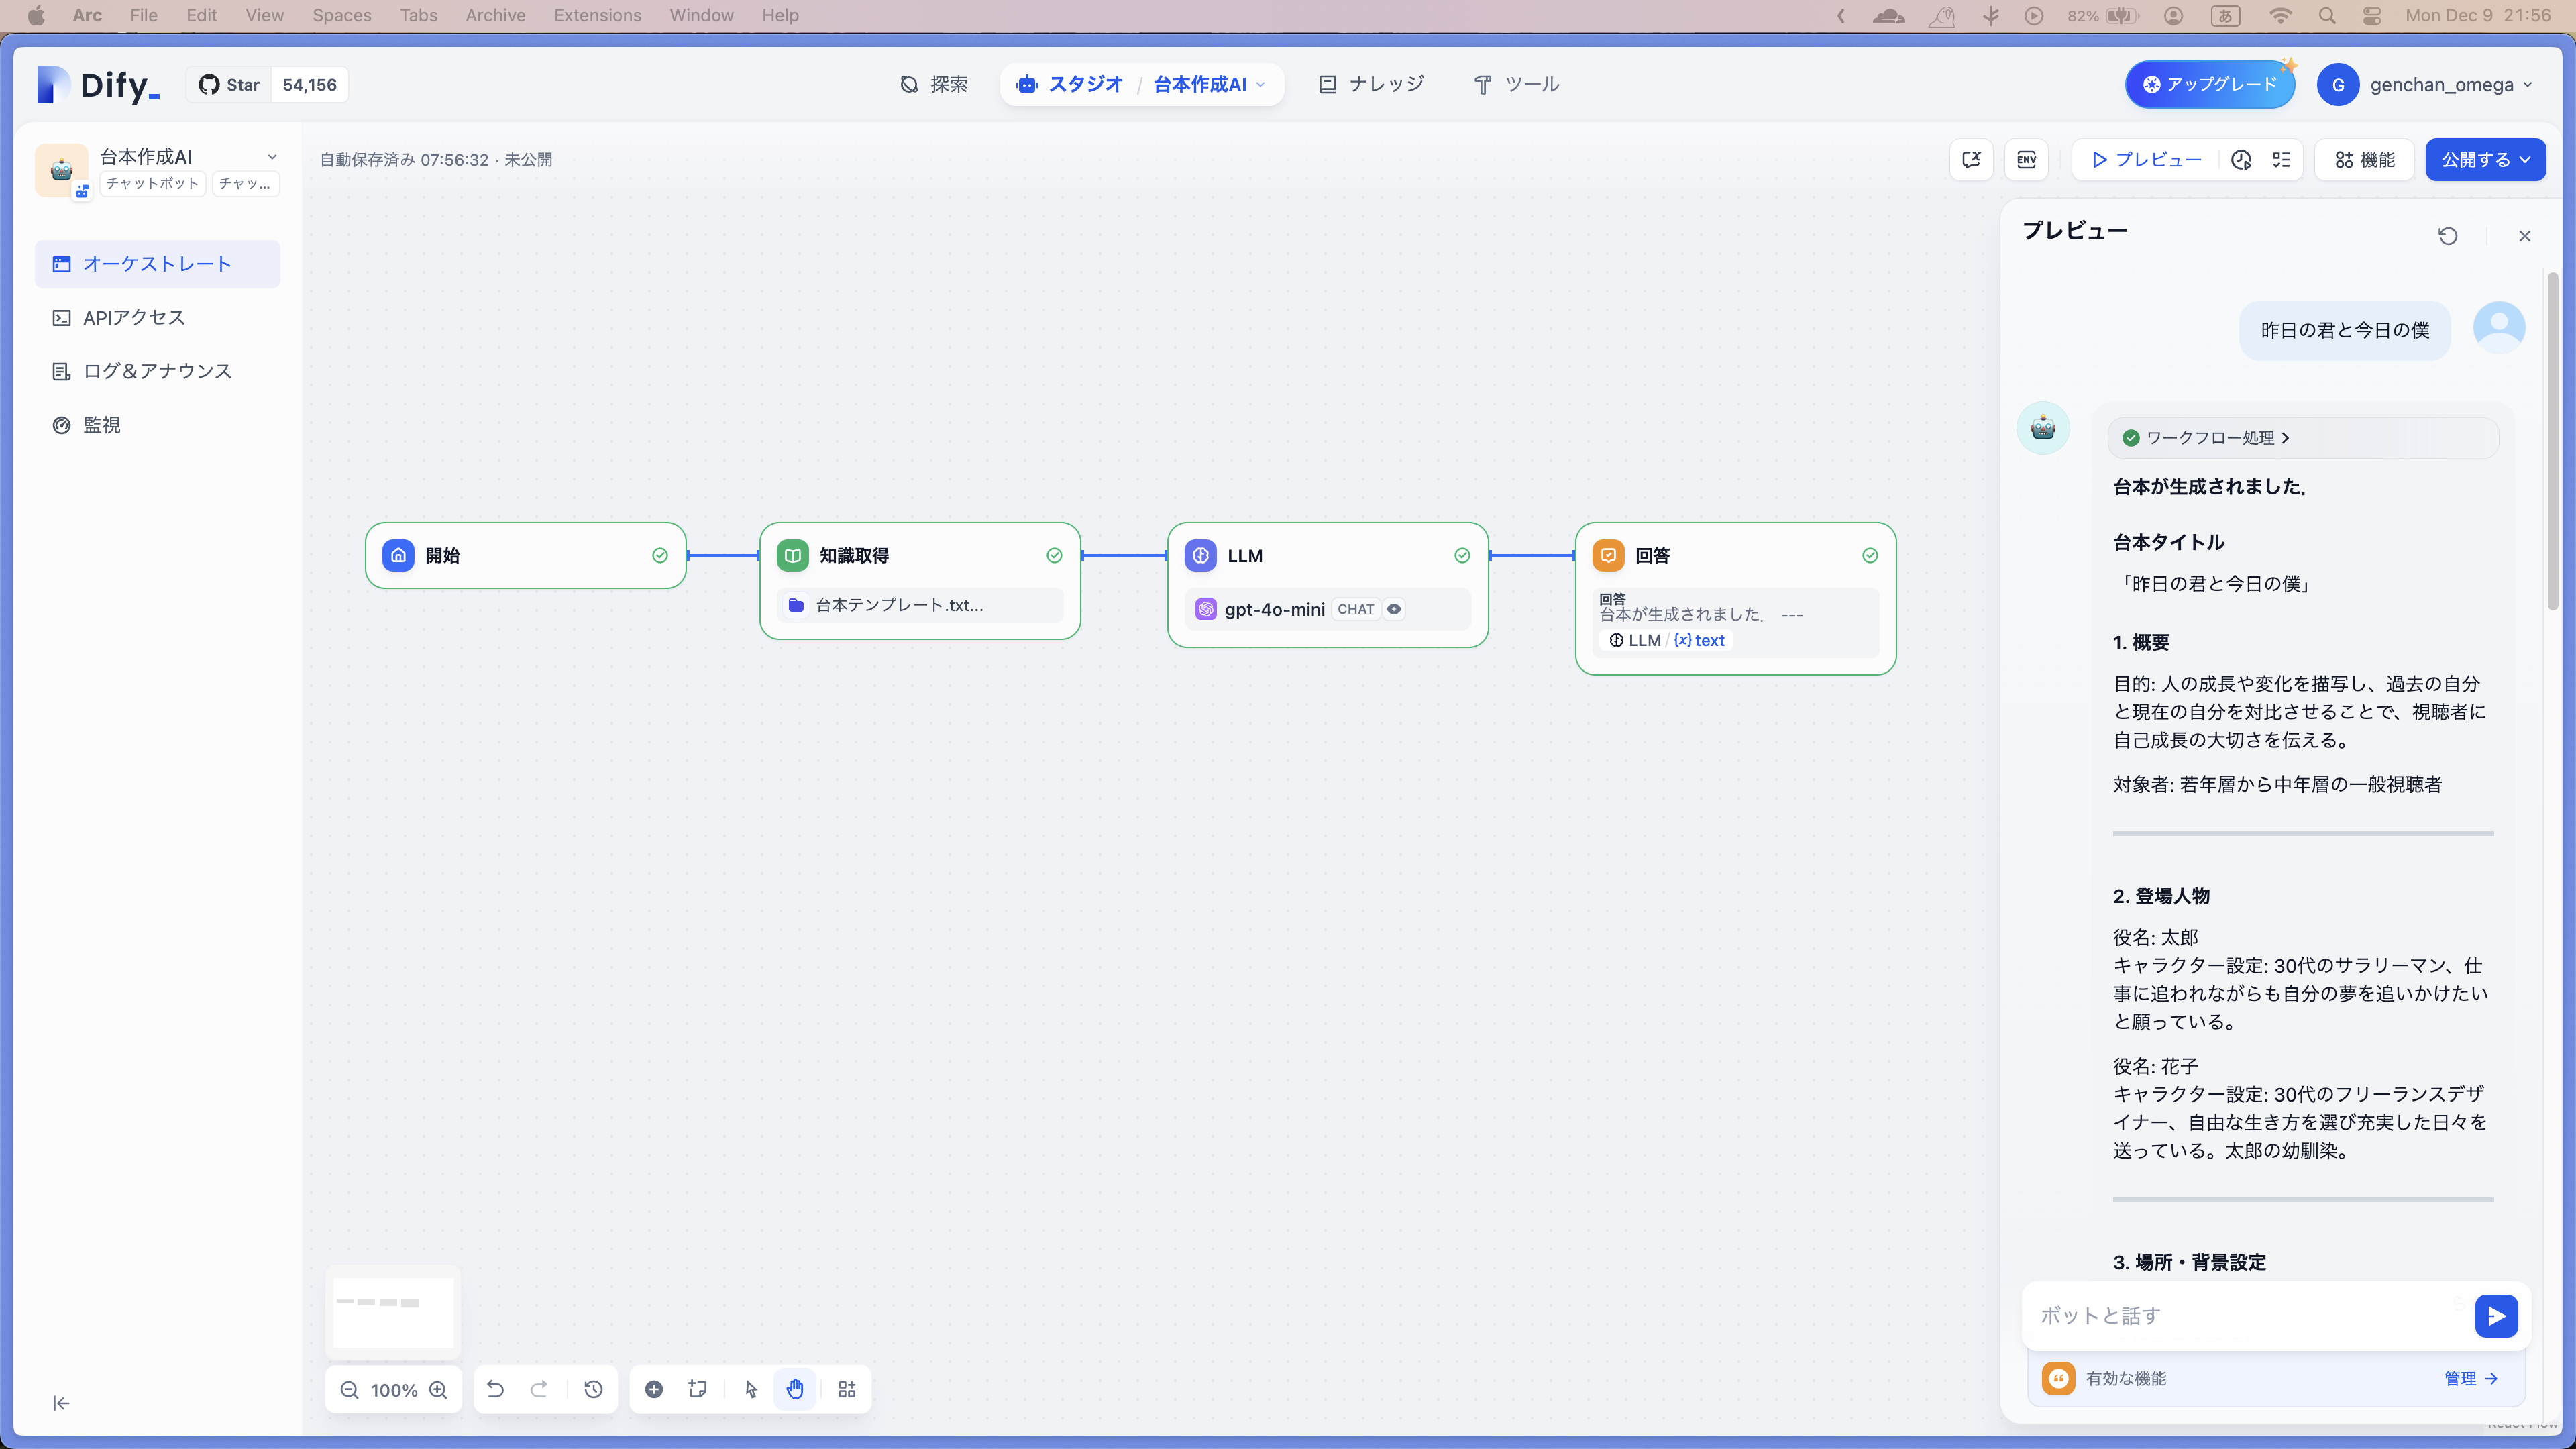Click the zoom out magnifier icon

pyautogui.click(x=349, y=1390)
